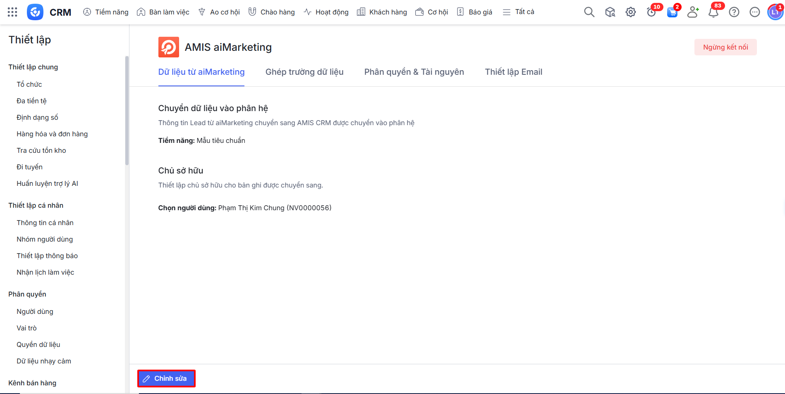Image resolution: width=785 pixels, height=394 pixels.
Task: Open the settings gear icon
Action: (630, 12)
